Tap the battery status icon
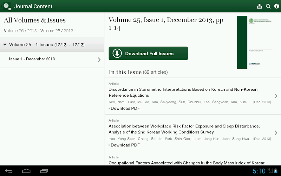281x176 pixels. pos(276,171)
